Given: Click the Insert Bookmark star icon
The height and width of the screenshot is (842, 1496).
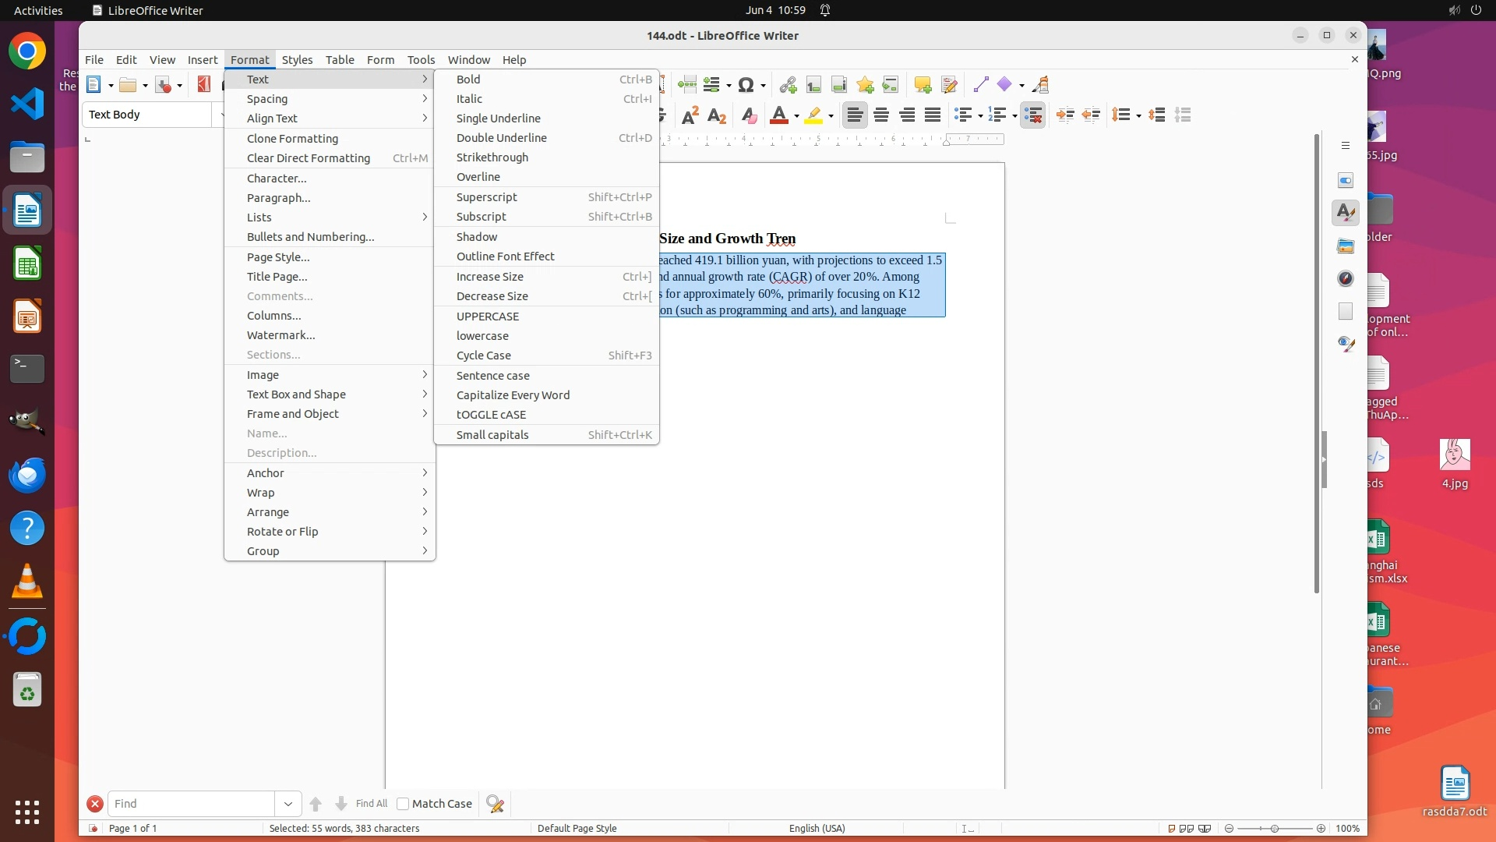Looking at the screenshot, I should pyautogui.click(x=865, y=85).
